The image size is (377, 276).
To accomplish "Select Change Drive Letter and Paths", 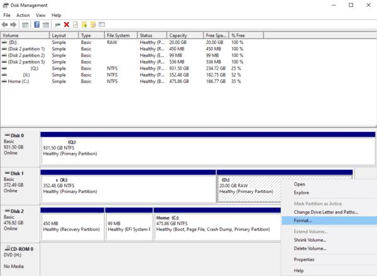I will [329, 212].
